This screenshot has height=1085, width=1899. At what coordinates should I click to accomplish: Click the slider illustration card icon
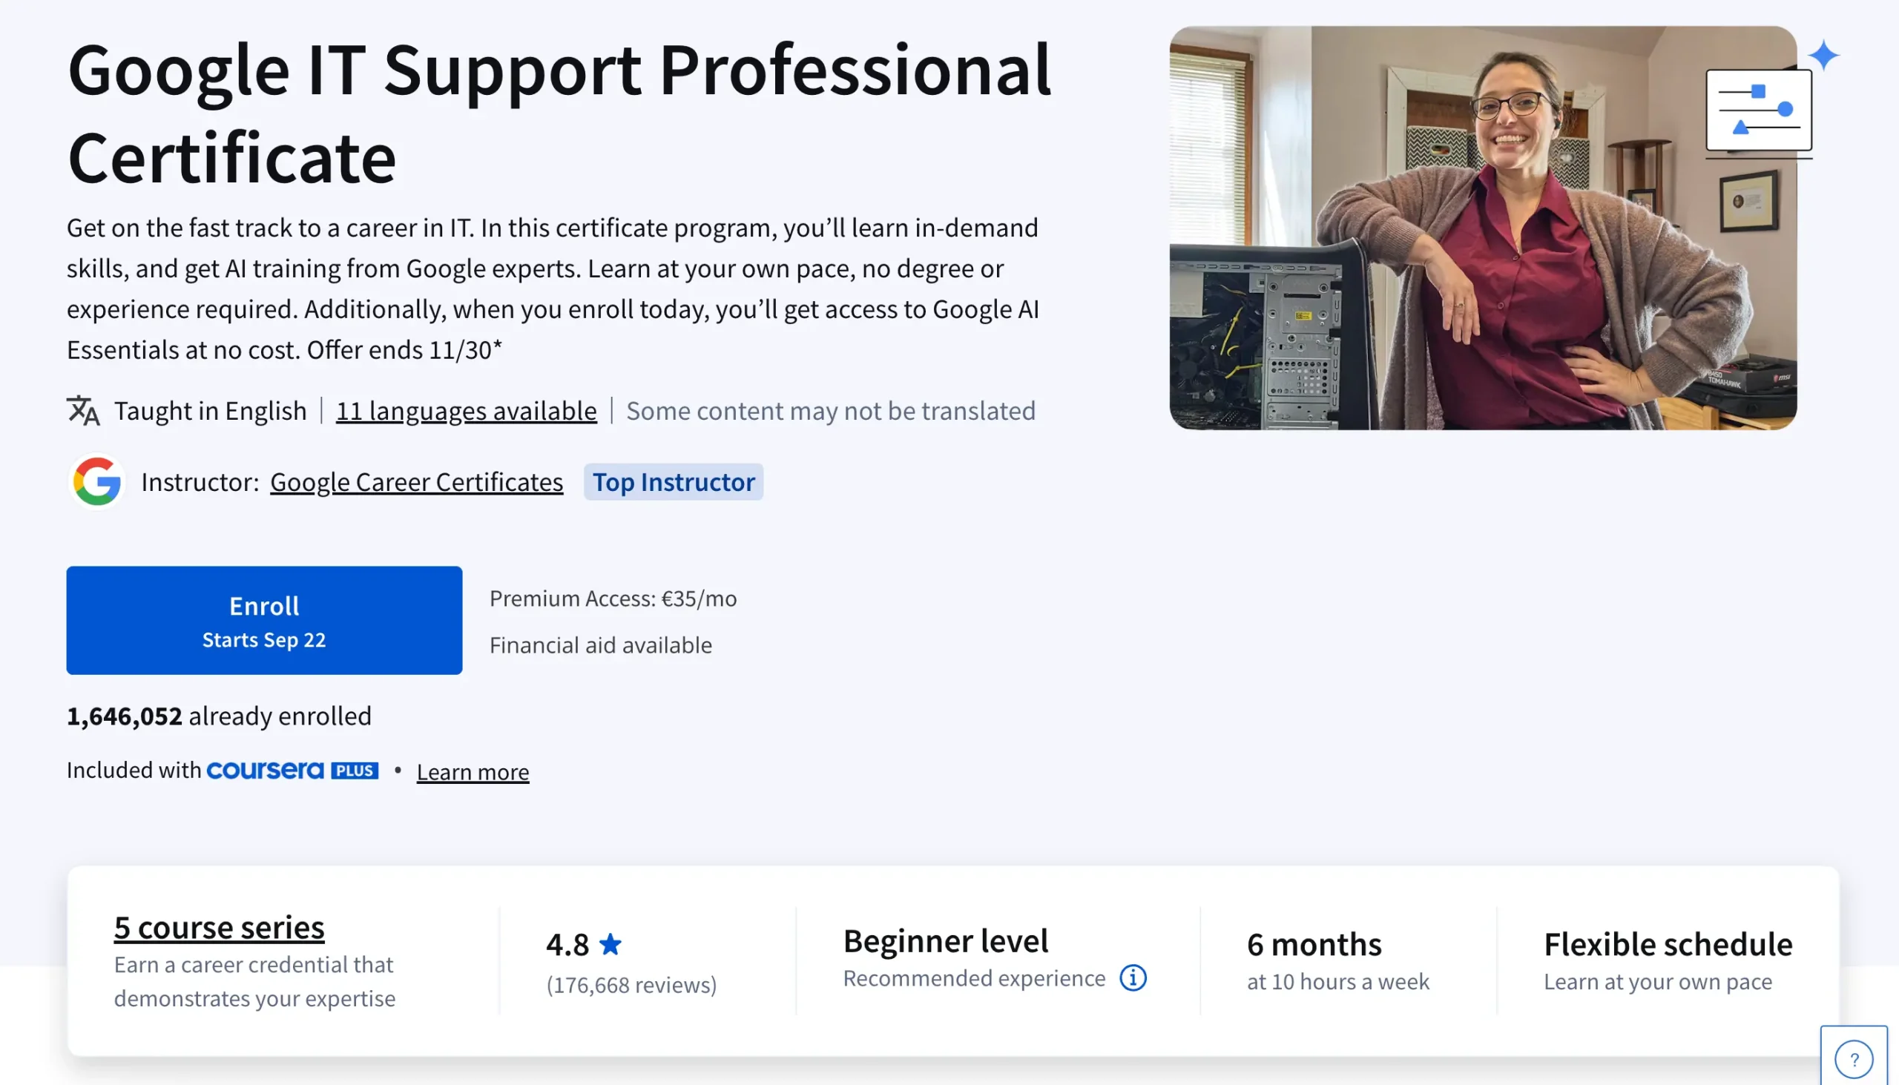[x=1758, y=111]
